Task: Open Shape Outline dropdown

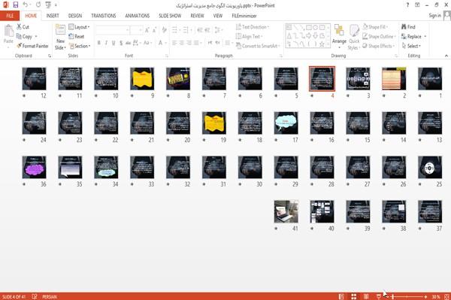Action: [x=379, y=36]
